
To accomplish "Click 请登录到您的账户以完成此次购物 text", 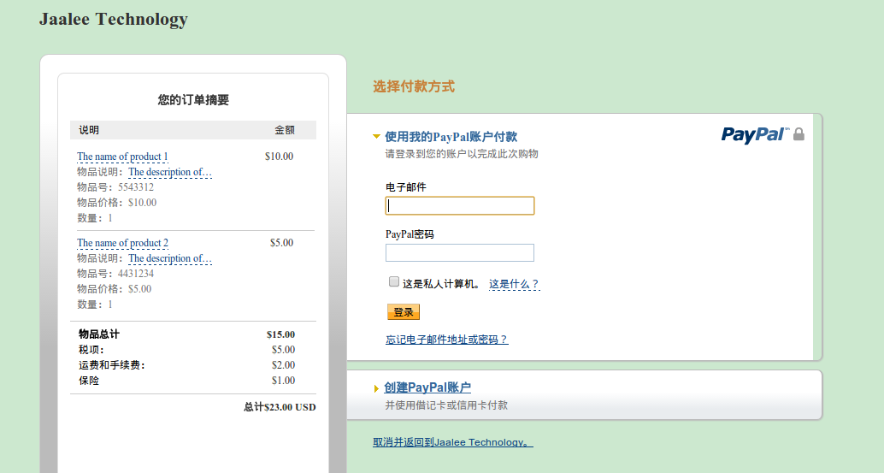I will (462, 154).
